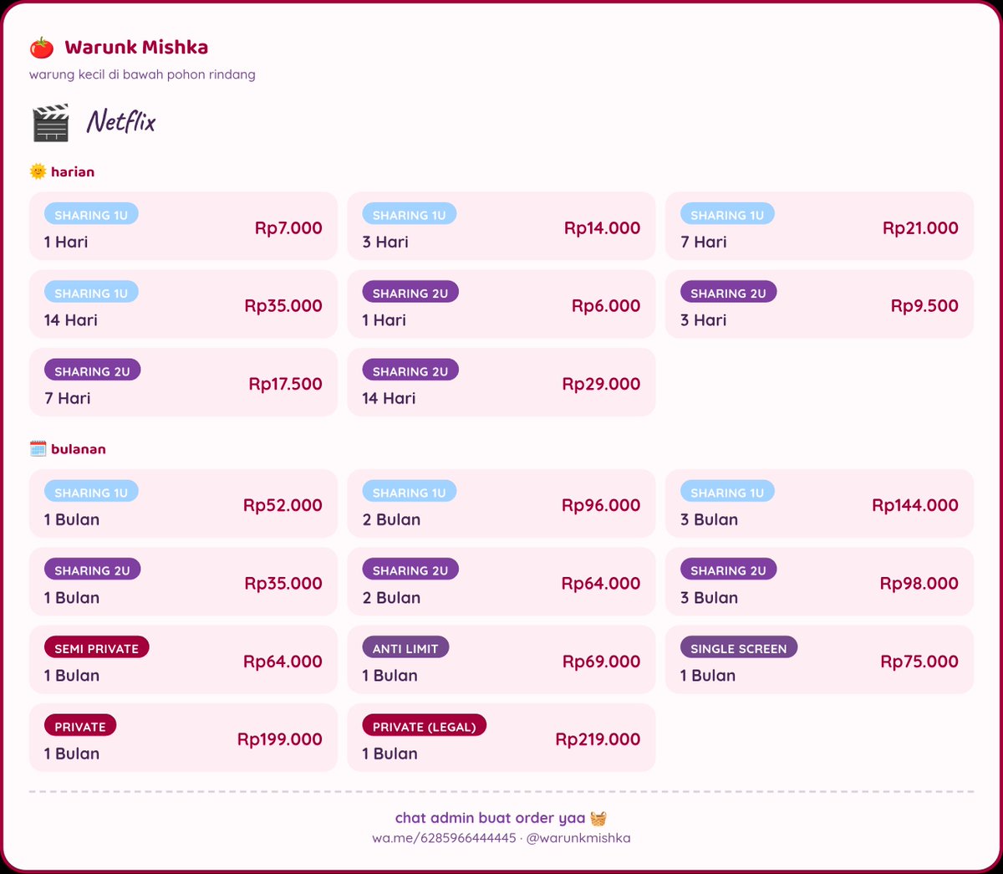Click the Rp9.500 price
Image resolution: width=1003 pixels, height=874 pixels.
point(924,306)
